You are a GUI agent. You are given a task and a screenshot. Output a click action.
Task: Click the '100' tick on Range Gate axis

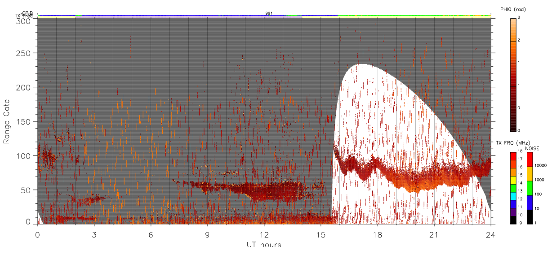coord(25,156)
